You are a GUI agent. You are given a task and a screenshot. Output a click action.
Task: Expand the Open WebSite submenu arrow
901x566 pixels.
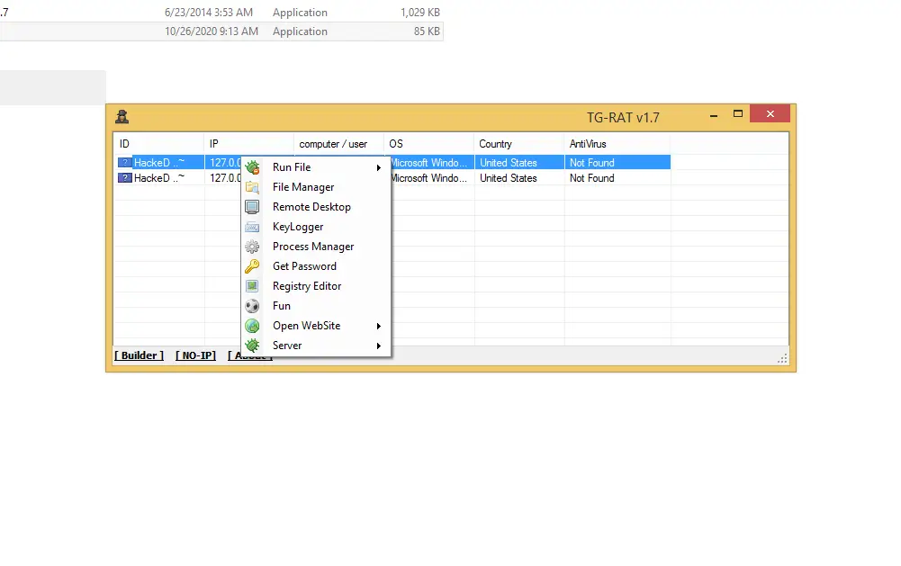coord(379,326)
